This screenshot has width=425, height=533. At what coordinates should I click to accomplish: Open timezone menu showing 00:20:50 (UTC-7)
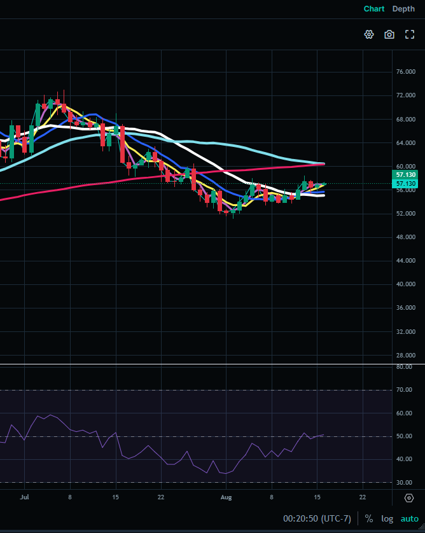(x=317, y=518)
